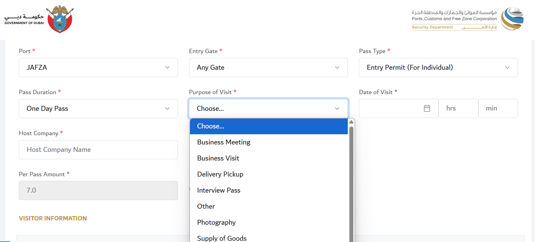
Task: Open the Pass Type dropdown
Action: click(438, 68)
